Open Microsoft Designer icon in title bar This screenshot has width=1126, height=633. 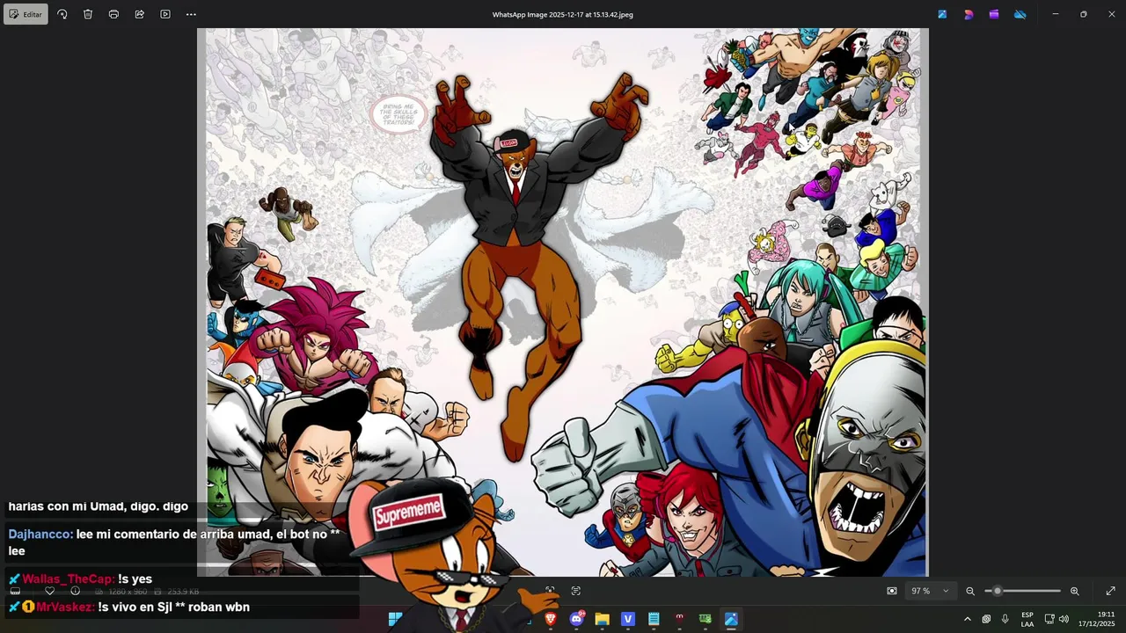969,14
